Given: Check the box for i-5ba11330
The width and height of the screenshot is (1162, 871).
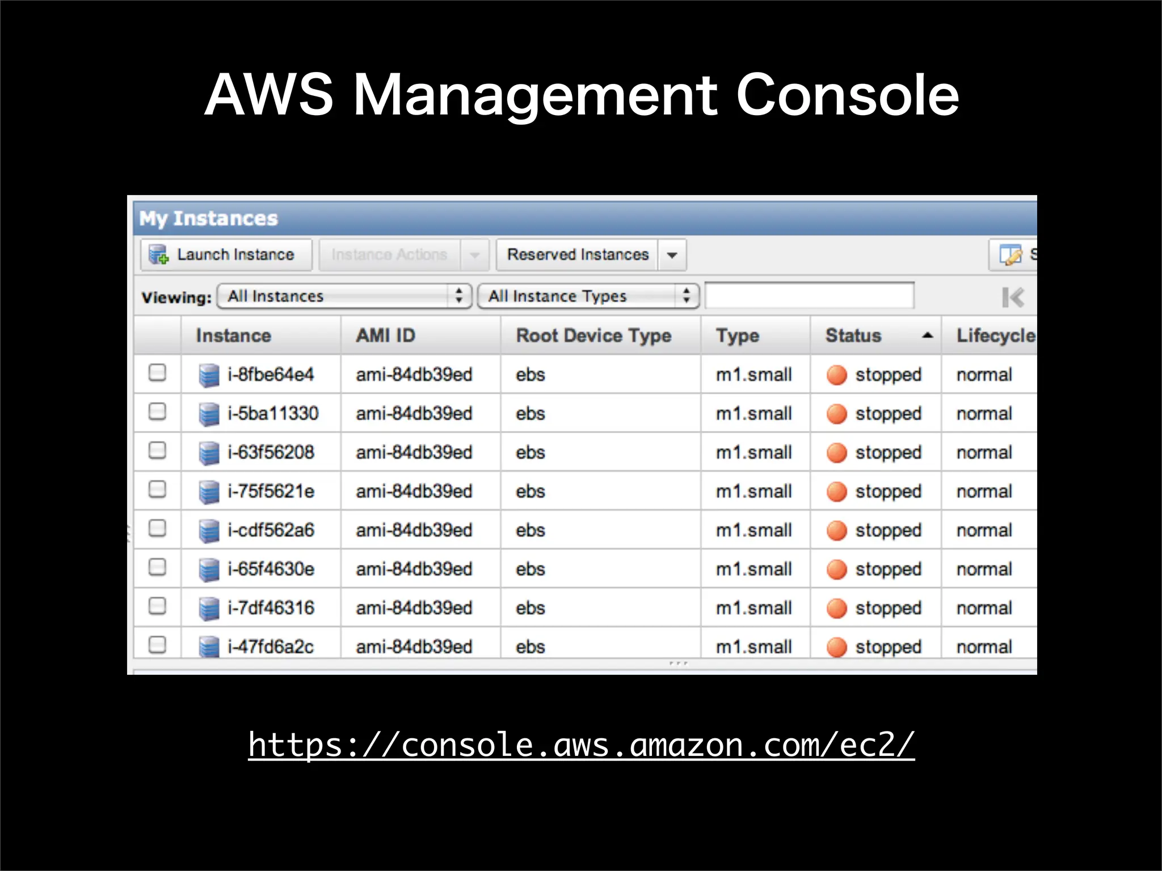Looking at the screenshot, I should [157, 411].
